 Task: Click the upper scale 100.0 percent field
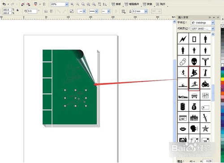tap(7, 10)
